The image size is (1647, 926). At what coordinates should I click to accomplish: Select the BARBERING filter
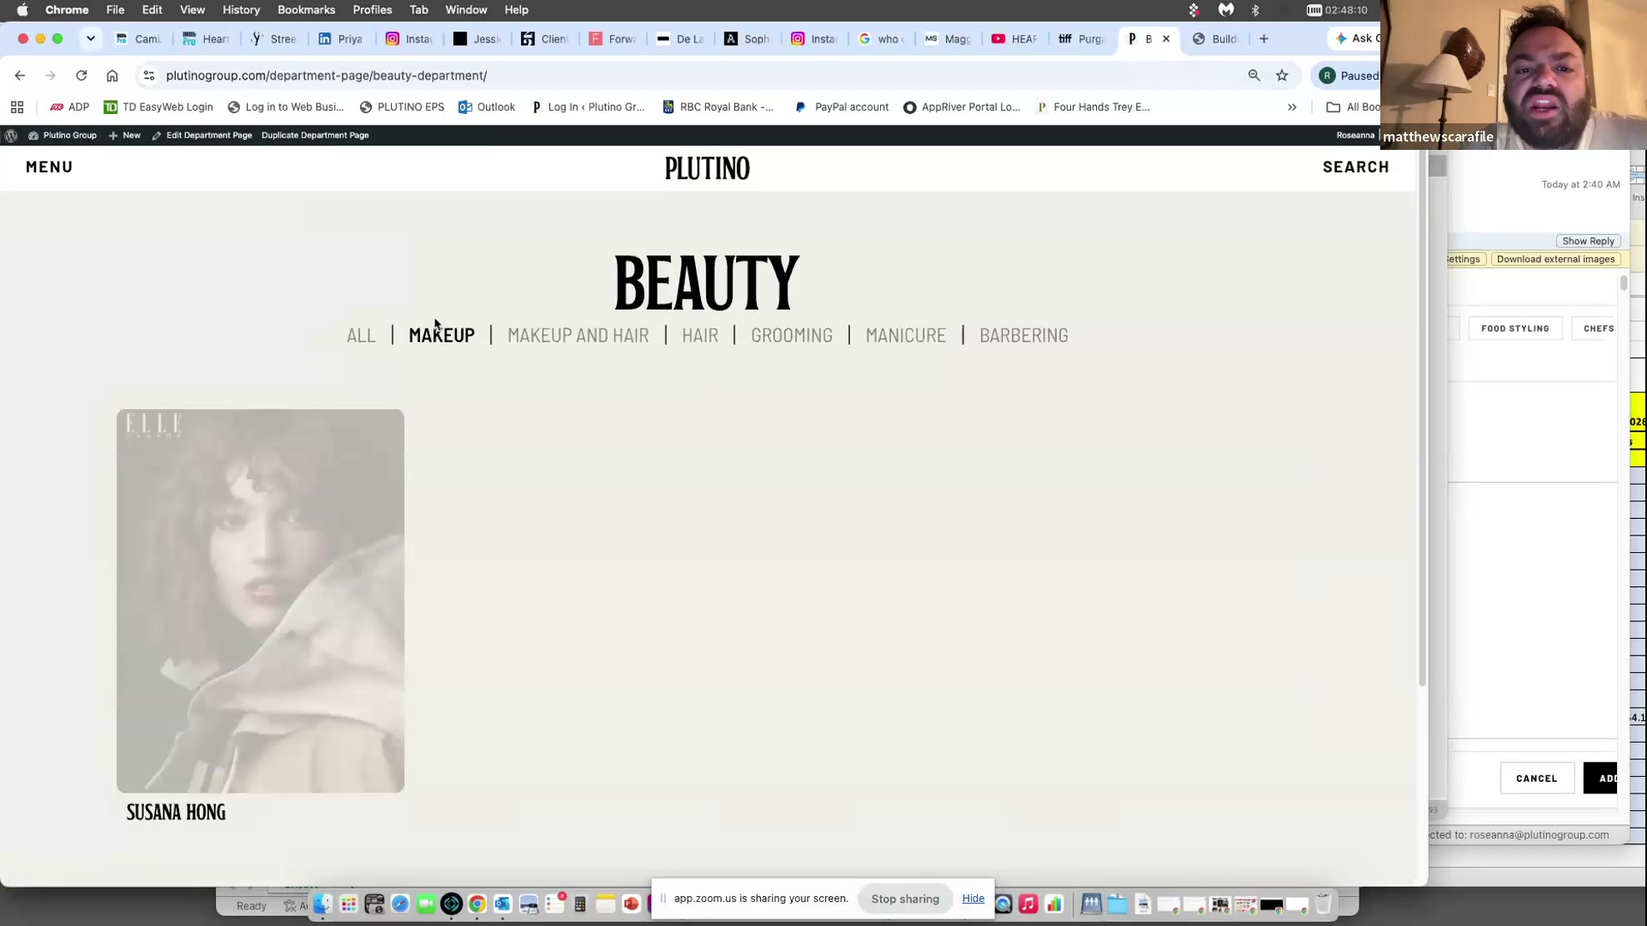point(1024,335)
